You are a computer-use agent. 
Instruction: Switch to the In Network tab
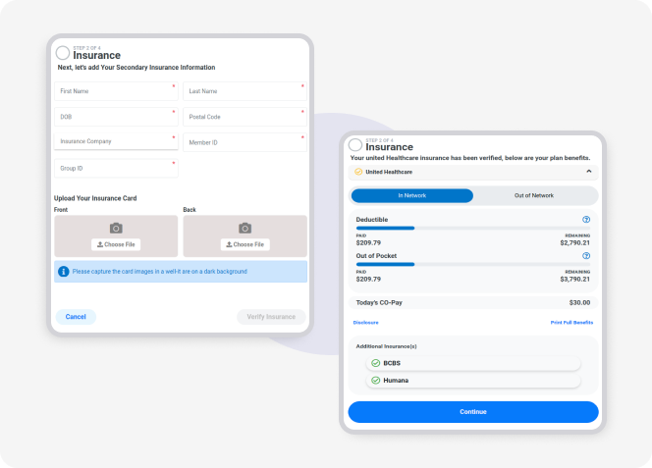click(x=411, y=195)
